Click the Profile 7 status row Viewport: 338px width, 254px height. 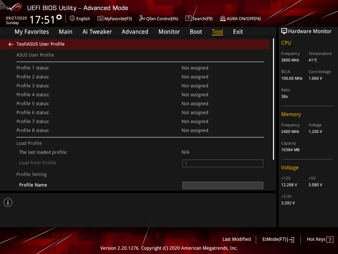140,121
